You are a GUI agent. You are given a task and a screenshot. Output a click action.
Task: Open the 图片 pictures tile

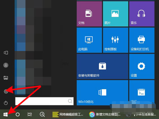(116, 14)
